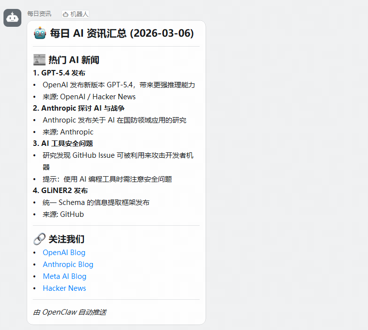Click the heading 1. GPT-5.4 发布
This screenshot has width=368, height=330.
click(x=59, y=73)
